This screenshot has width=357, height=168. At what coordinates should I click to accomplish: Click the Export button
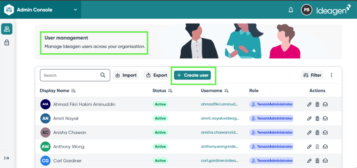point(156,75)
